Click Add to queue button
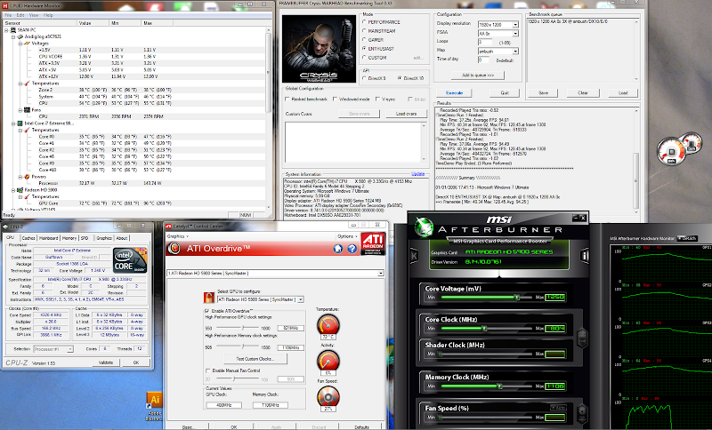712x430 pixels. pyautogui.click(x=478, y=76)
